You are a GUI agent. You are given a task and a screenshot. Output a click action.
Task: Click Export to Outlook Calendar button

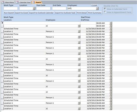(x=41, y=13)
